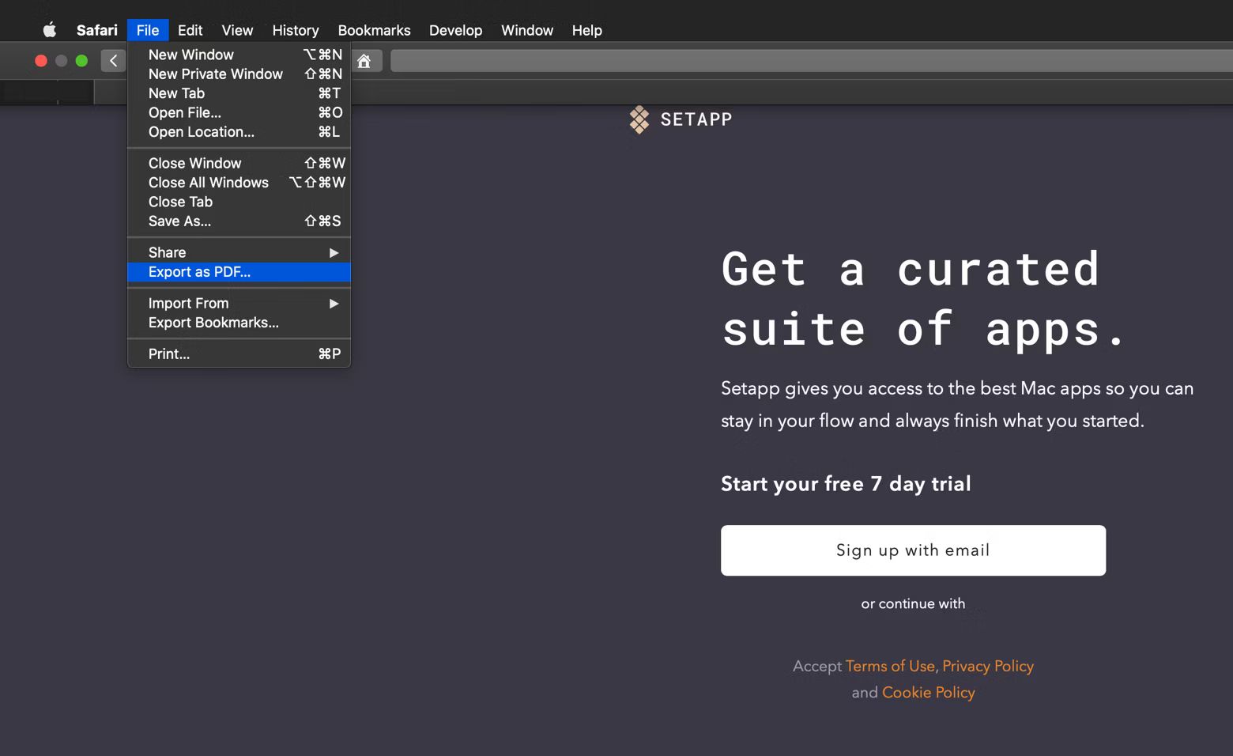Click Sign up with email button
This screenshot has width=1233, height=756.
tap(913, 550)
